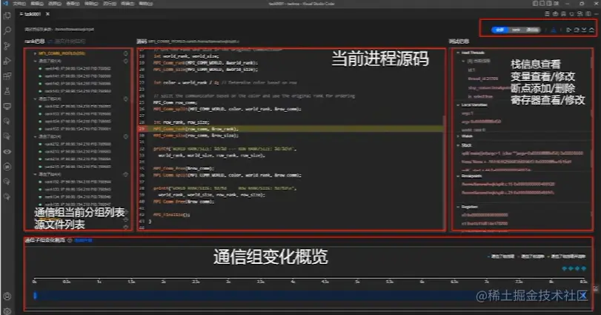This screenshot has width=601, height=315.
Task: Click the warning triangle in debug toolbar
Action: point(554,30)
